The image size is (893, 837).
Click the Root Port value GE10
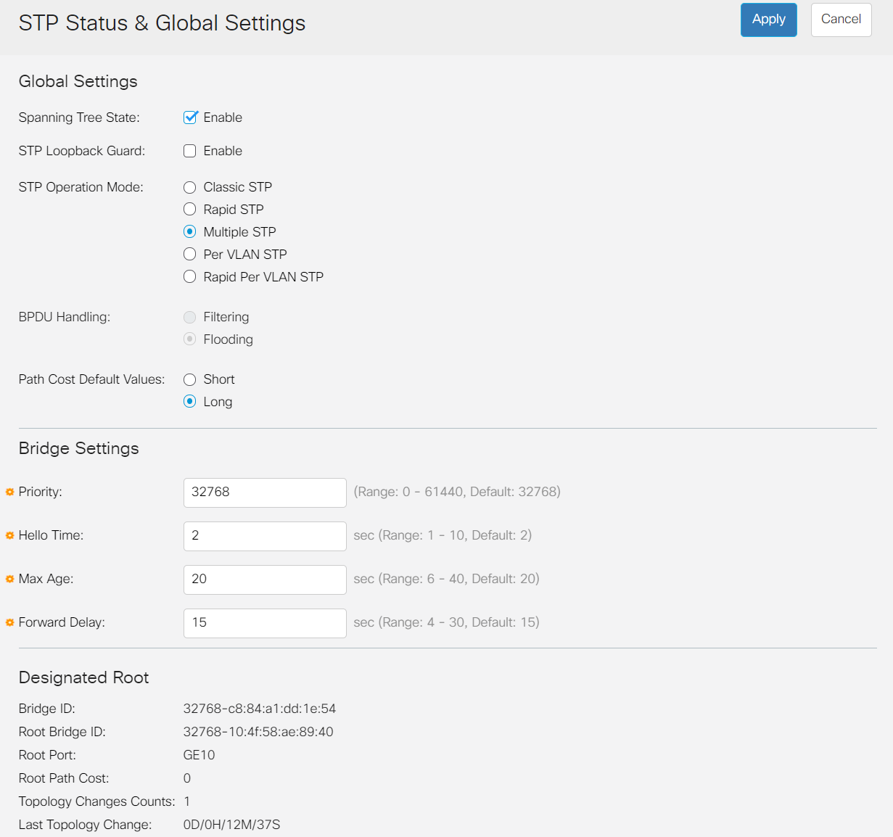point(199,755)
